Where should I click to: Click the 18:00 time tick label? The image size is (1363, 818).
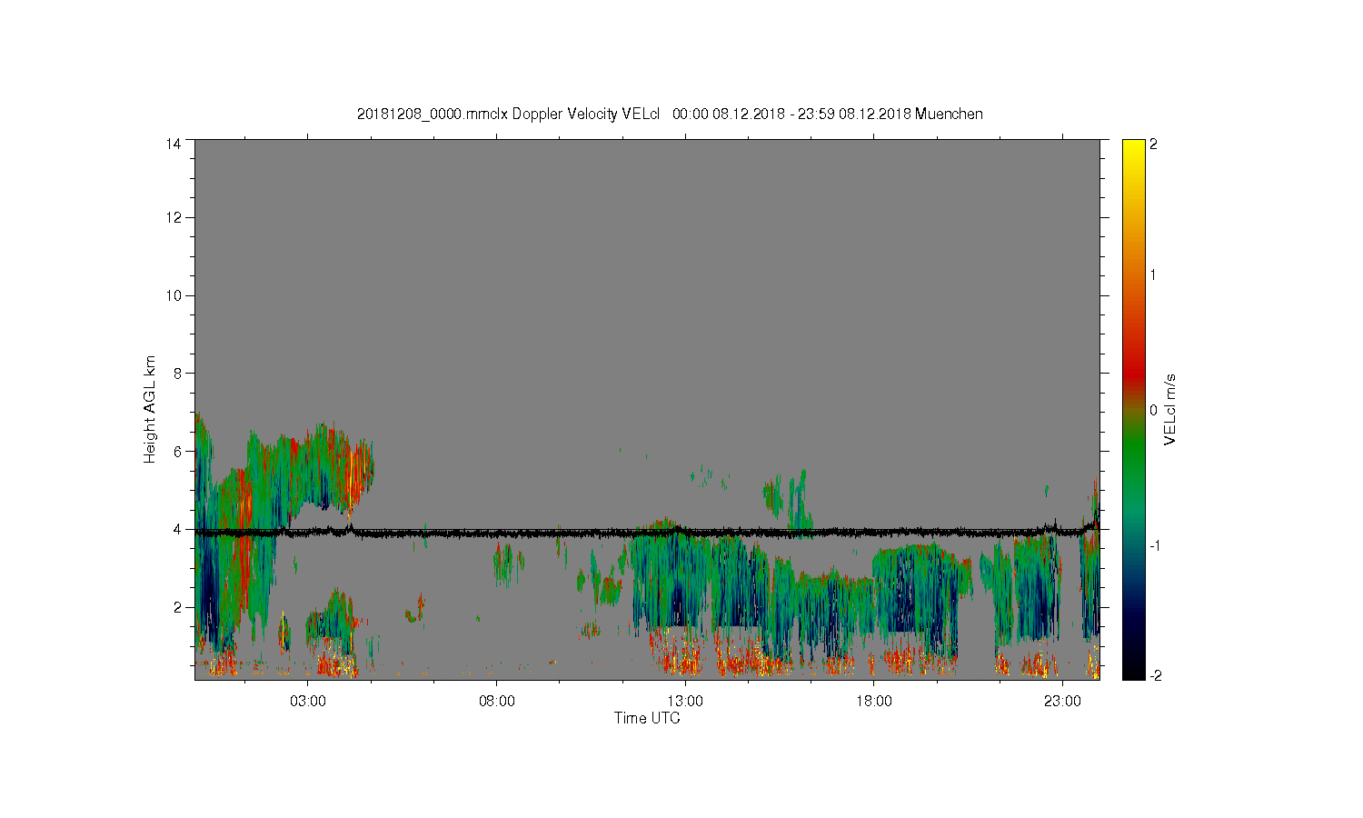(x=874, y=702)
